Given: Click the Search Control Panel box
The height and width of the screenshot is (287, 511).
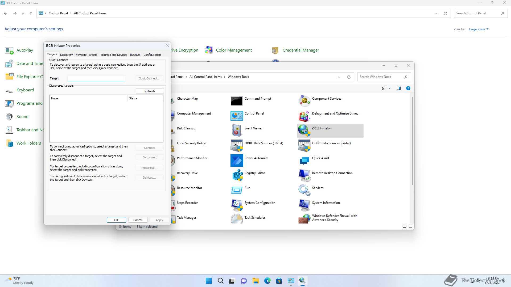Looking at the screenshot, I should point(480,13).
